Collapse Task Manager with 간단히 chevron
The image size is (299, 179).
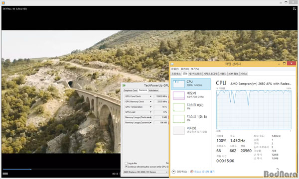click(173, 172)
